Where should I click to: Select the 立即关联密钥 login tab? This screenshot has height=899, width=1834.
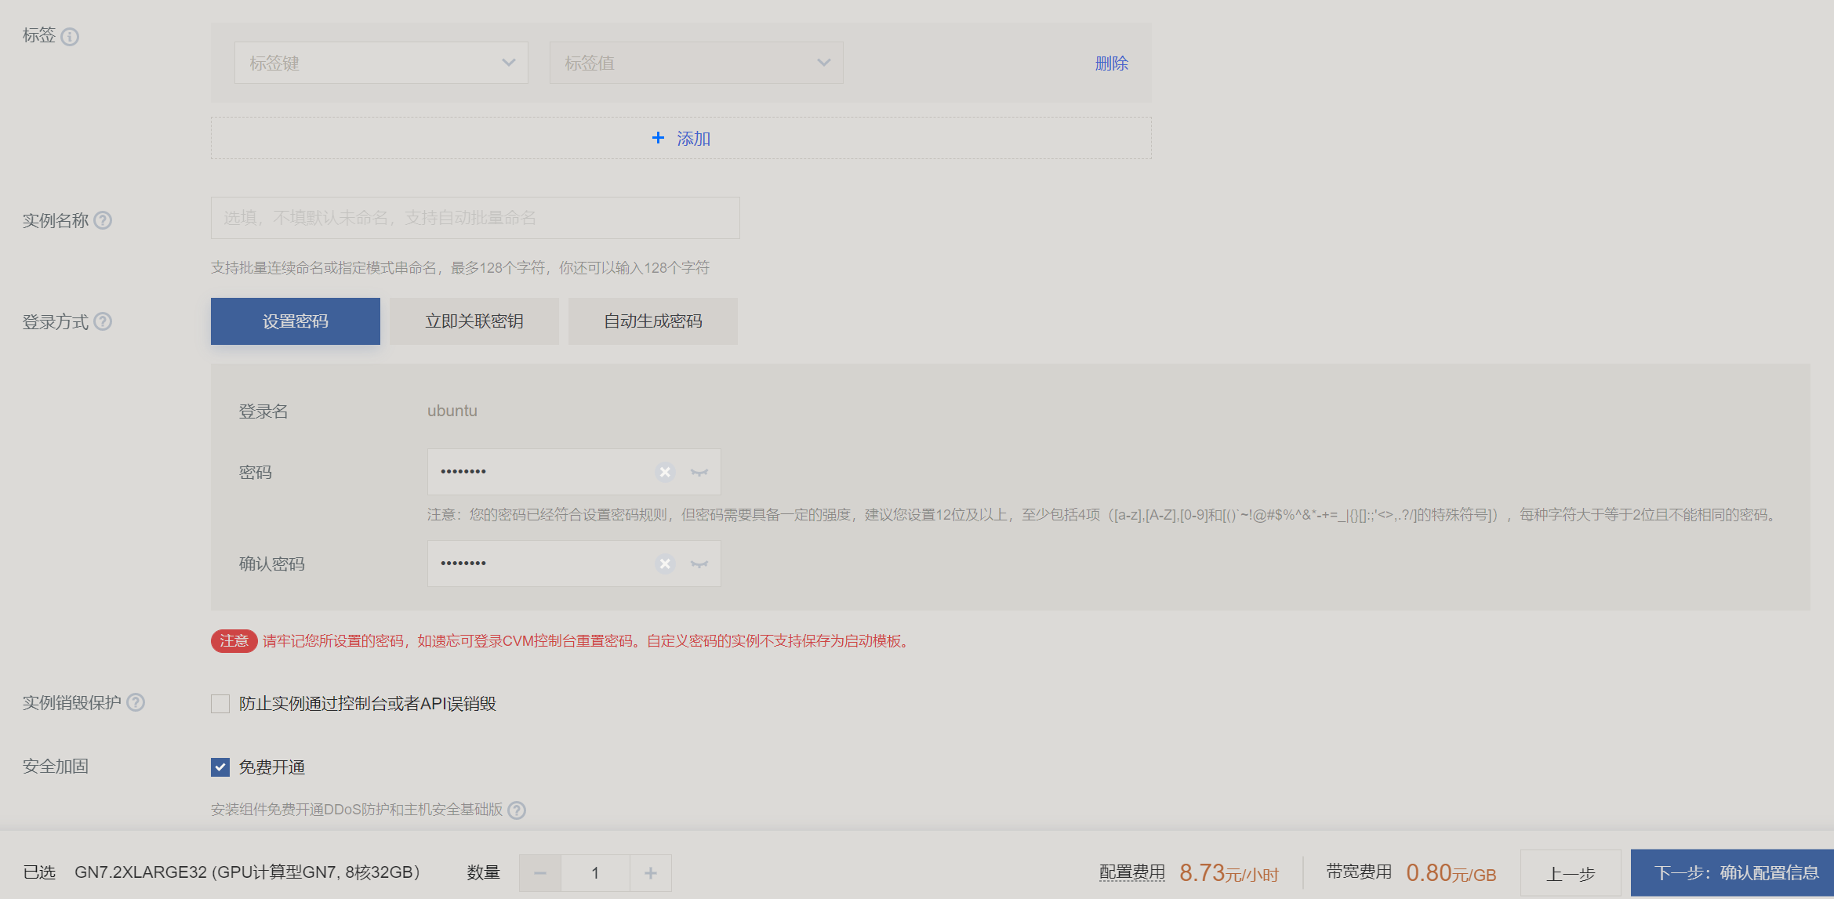pos(474,321)
